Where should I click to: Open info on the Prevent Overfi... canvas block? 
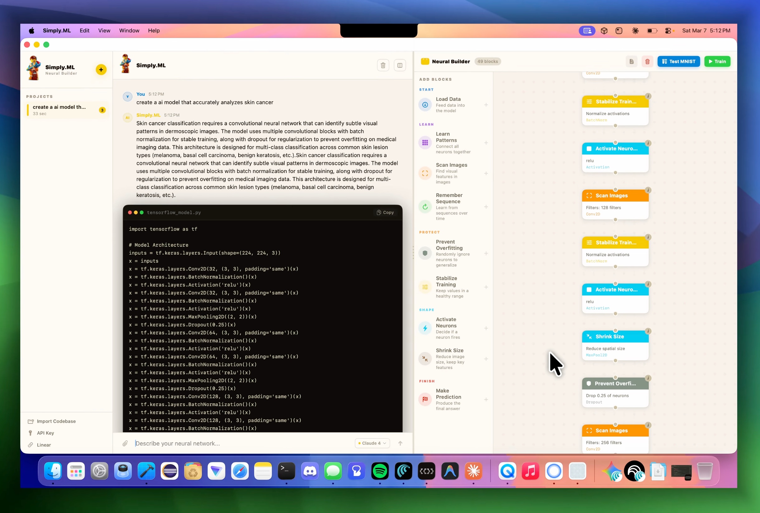pyautogui.click(x=648, y=378)
